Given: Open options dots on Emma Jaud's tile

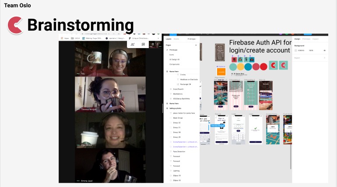Looking at the screenshot, I should (x=78, y=181).
